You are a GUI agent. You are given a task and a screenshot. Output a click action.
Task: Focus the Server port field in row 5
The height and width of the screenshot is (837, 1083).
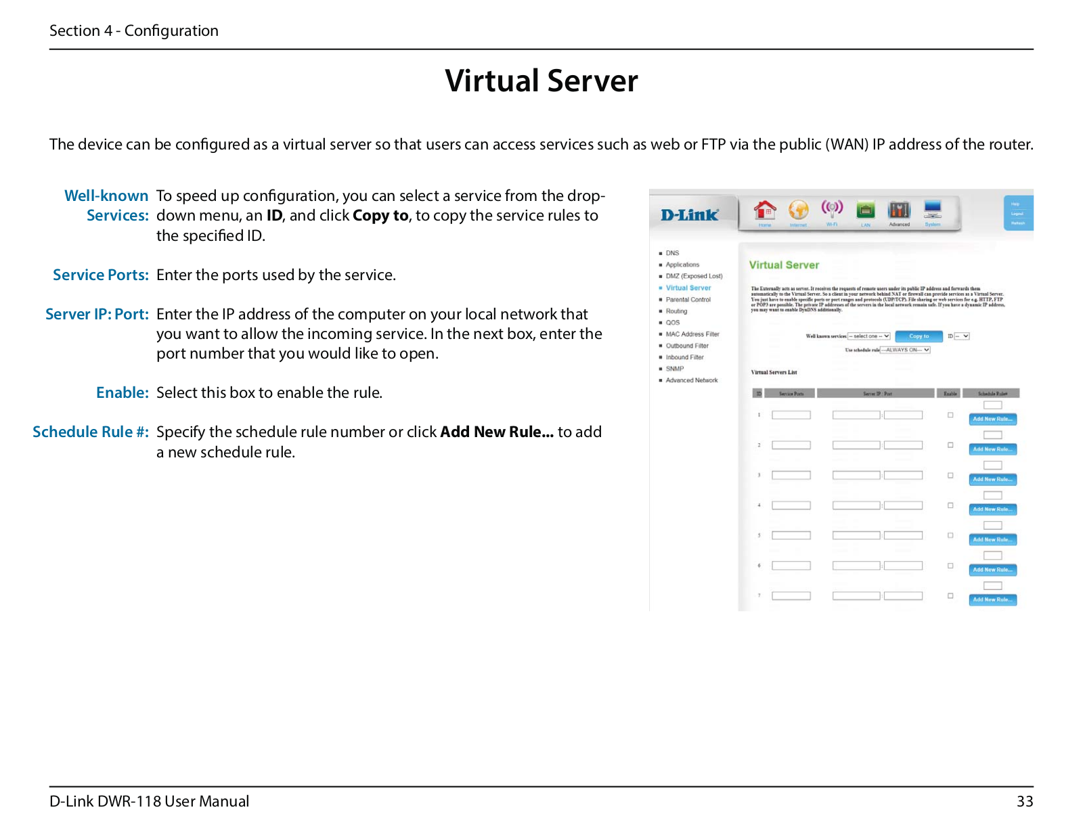(x=903, y=535)
